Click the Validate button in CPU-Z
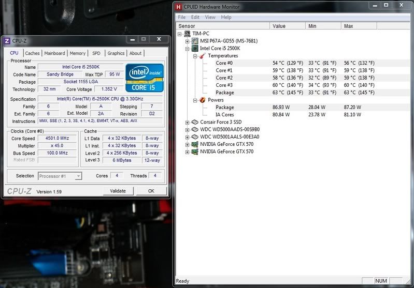This screenshot has width=414, height=288. (118, 191)
